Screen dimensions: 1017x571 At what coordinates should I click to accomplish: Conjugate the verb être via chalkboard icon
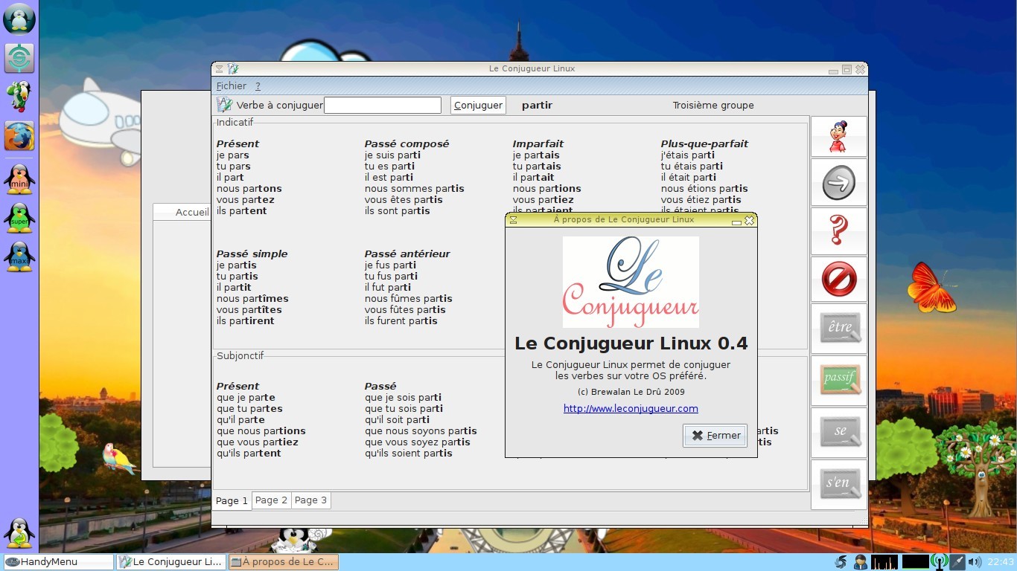(x=839, y=328)
